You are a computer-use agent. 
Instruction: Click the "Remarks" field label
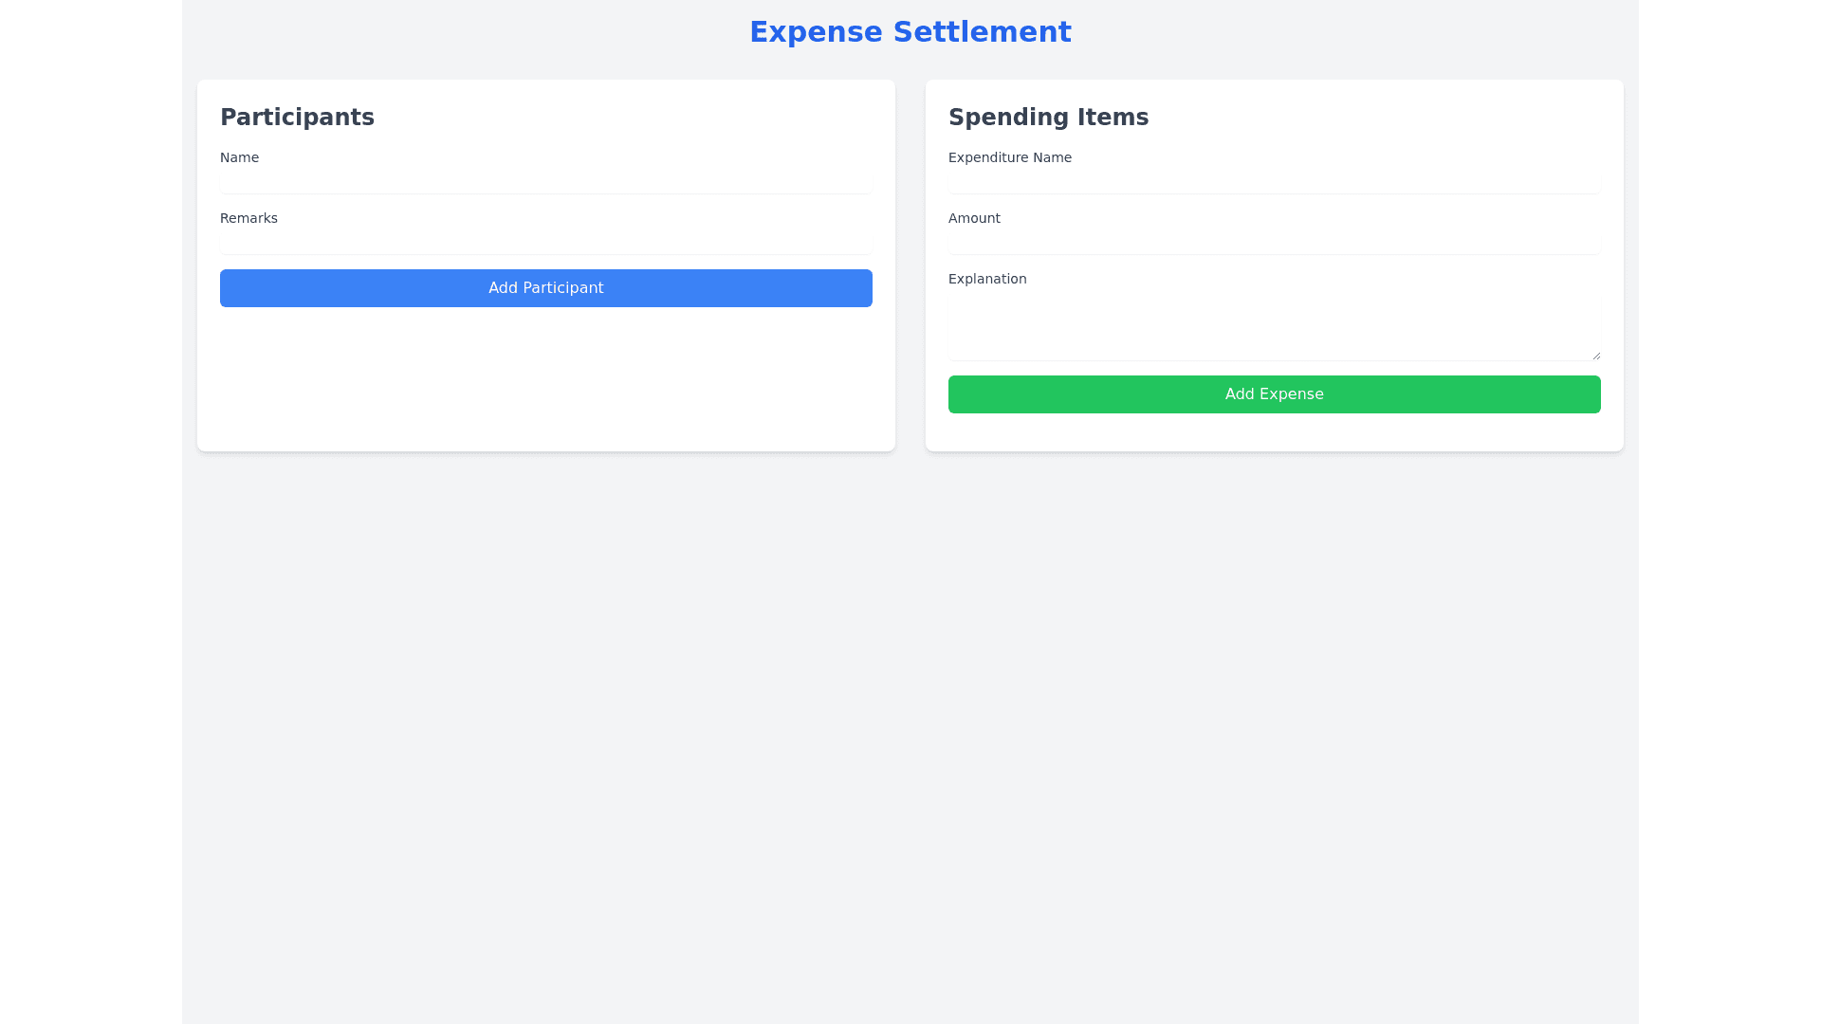[x=248, y=218]
